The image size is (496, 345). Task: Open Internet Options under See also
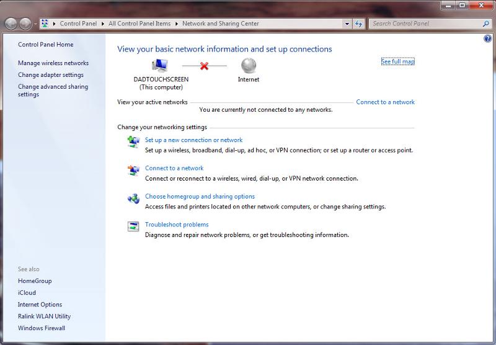click(40, 305)
